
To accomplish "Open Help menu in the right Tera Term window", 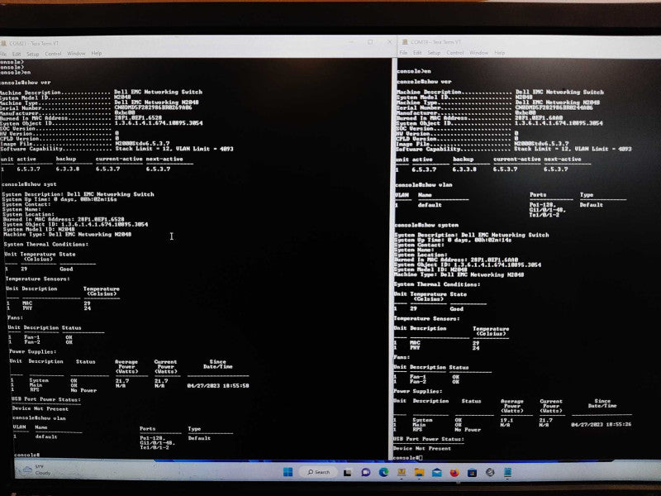I will point(500,53).
